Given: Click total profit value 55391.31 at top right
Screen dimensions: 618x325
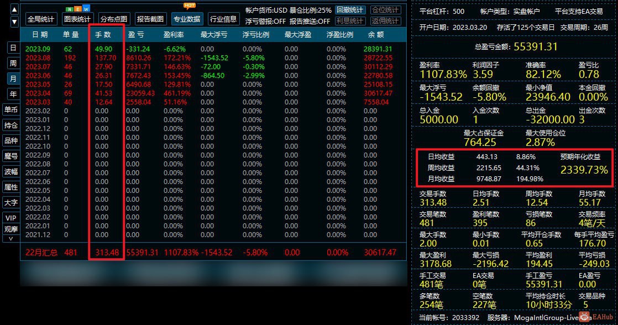Looking at the screenshot, I should (536, 47).
